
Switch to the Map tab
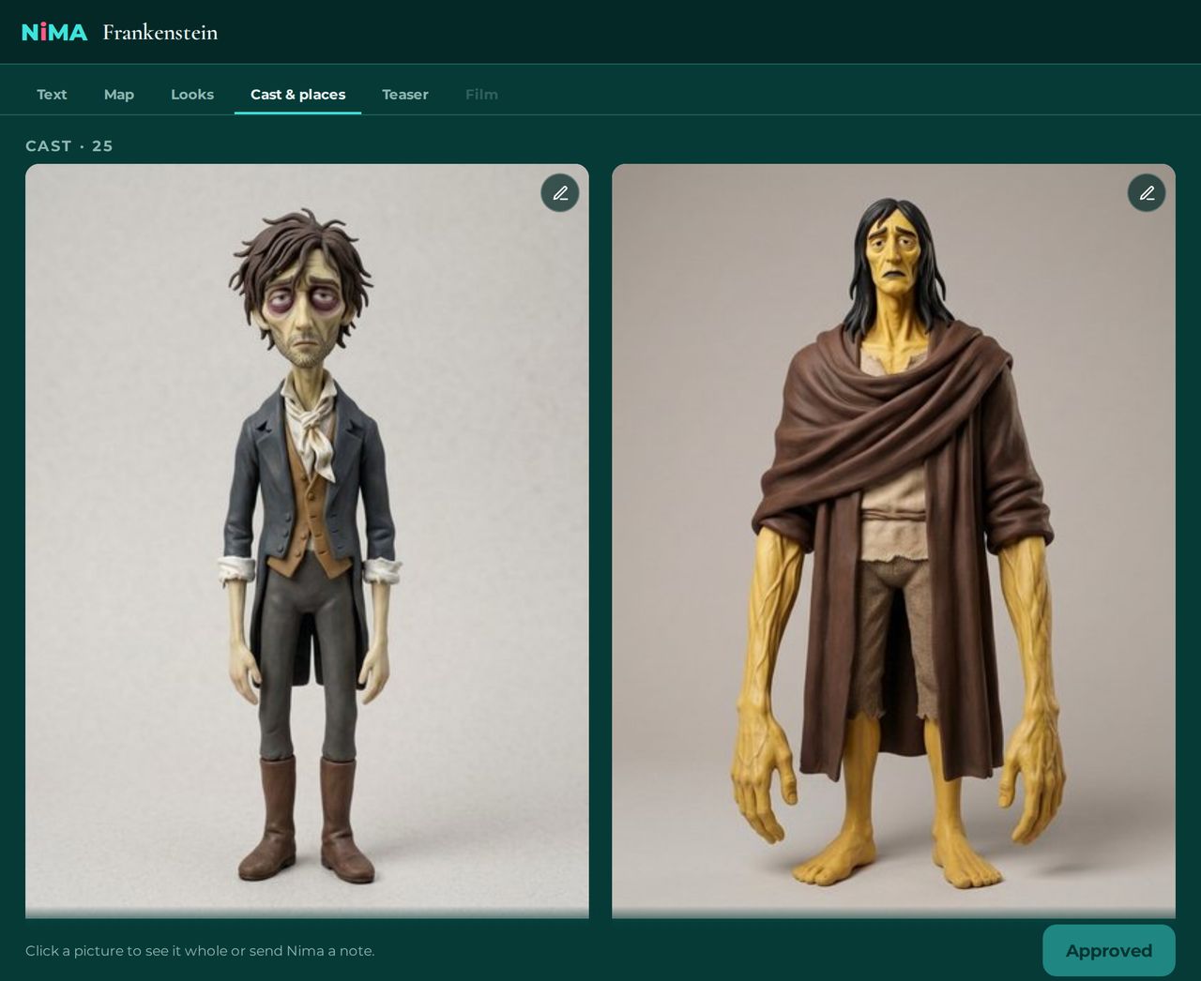119,95
